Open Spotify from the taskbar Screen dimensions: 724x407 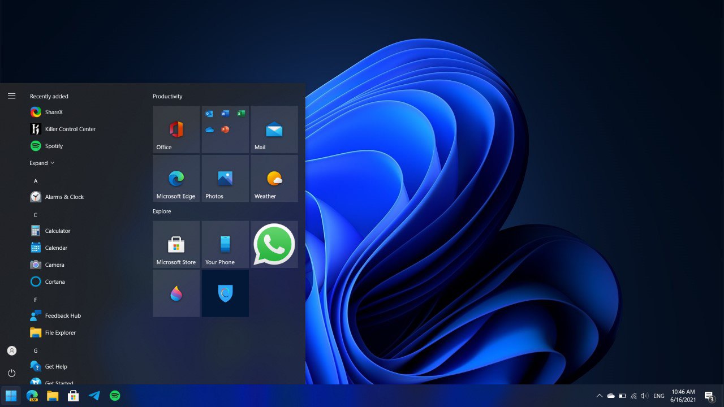pyautogui.click(x=115, y=396)
